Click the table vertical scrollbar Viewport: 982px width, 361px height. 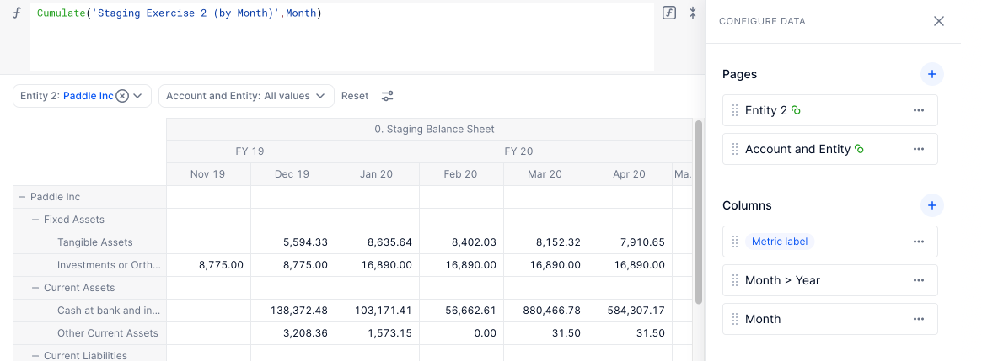[699, 213]
